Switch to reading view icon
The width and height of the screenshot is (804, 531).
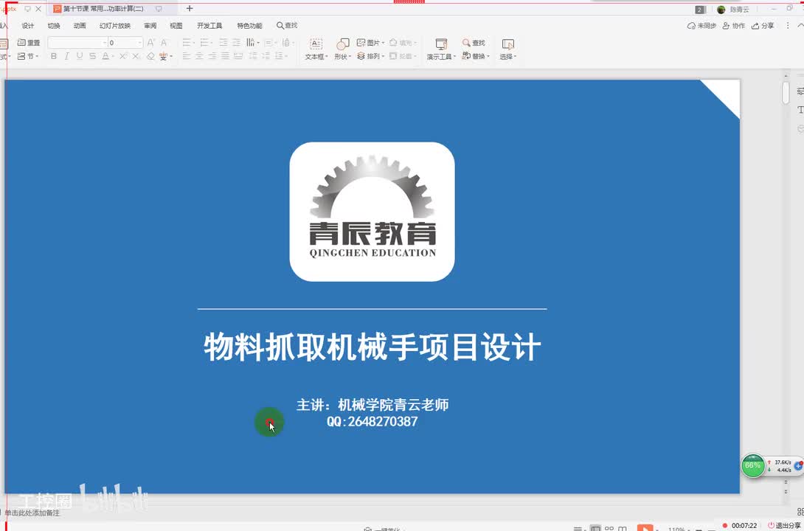[623, 528]
